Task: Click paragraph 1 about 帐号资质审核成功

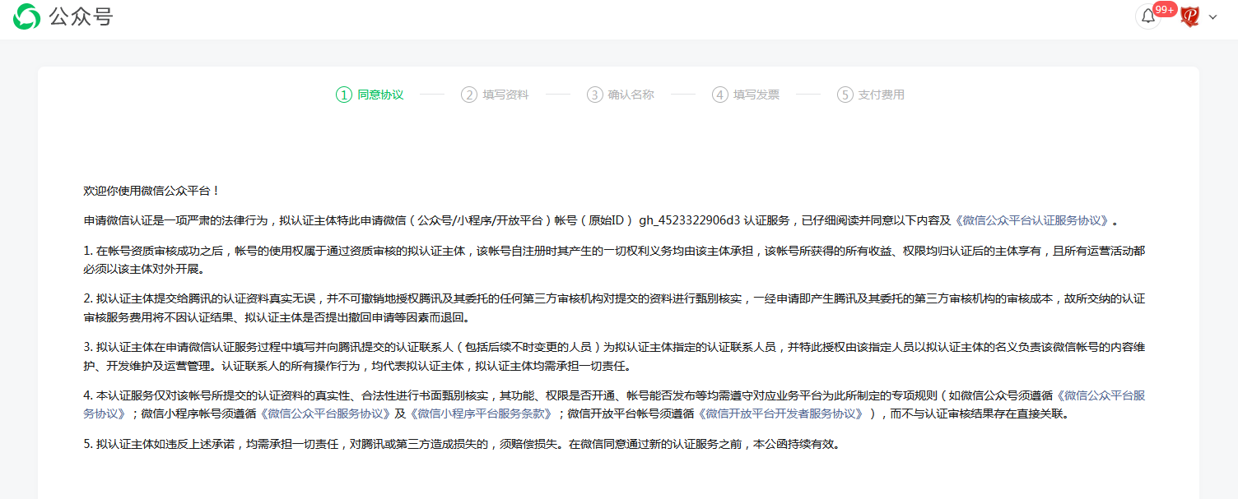Action: [614, 260]
